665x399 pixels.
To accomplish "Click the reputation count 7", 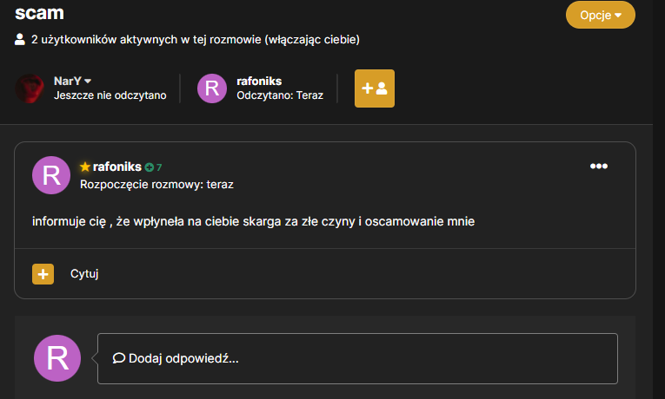I will (159, 167).
